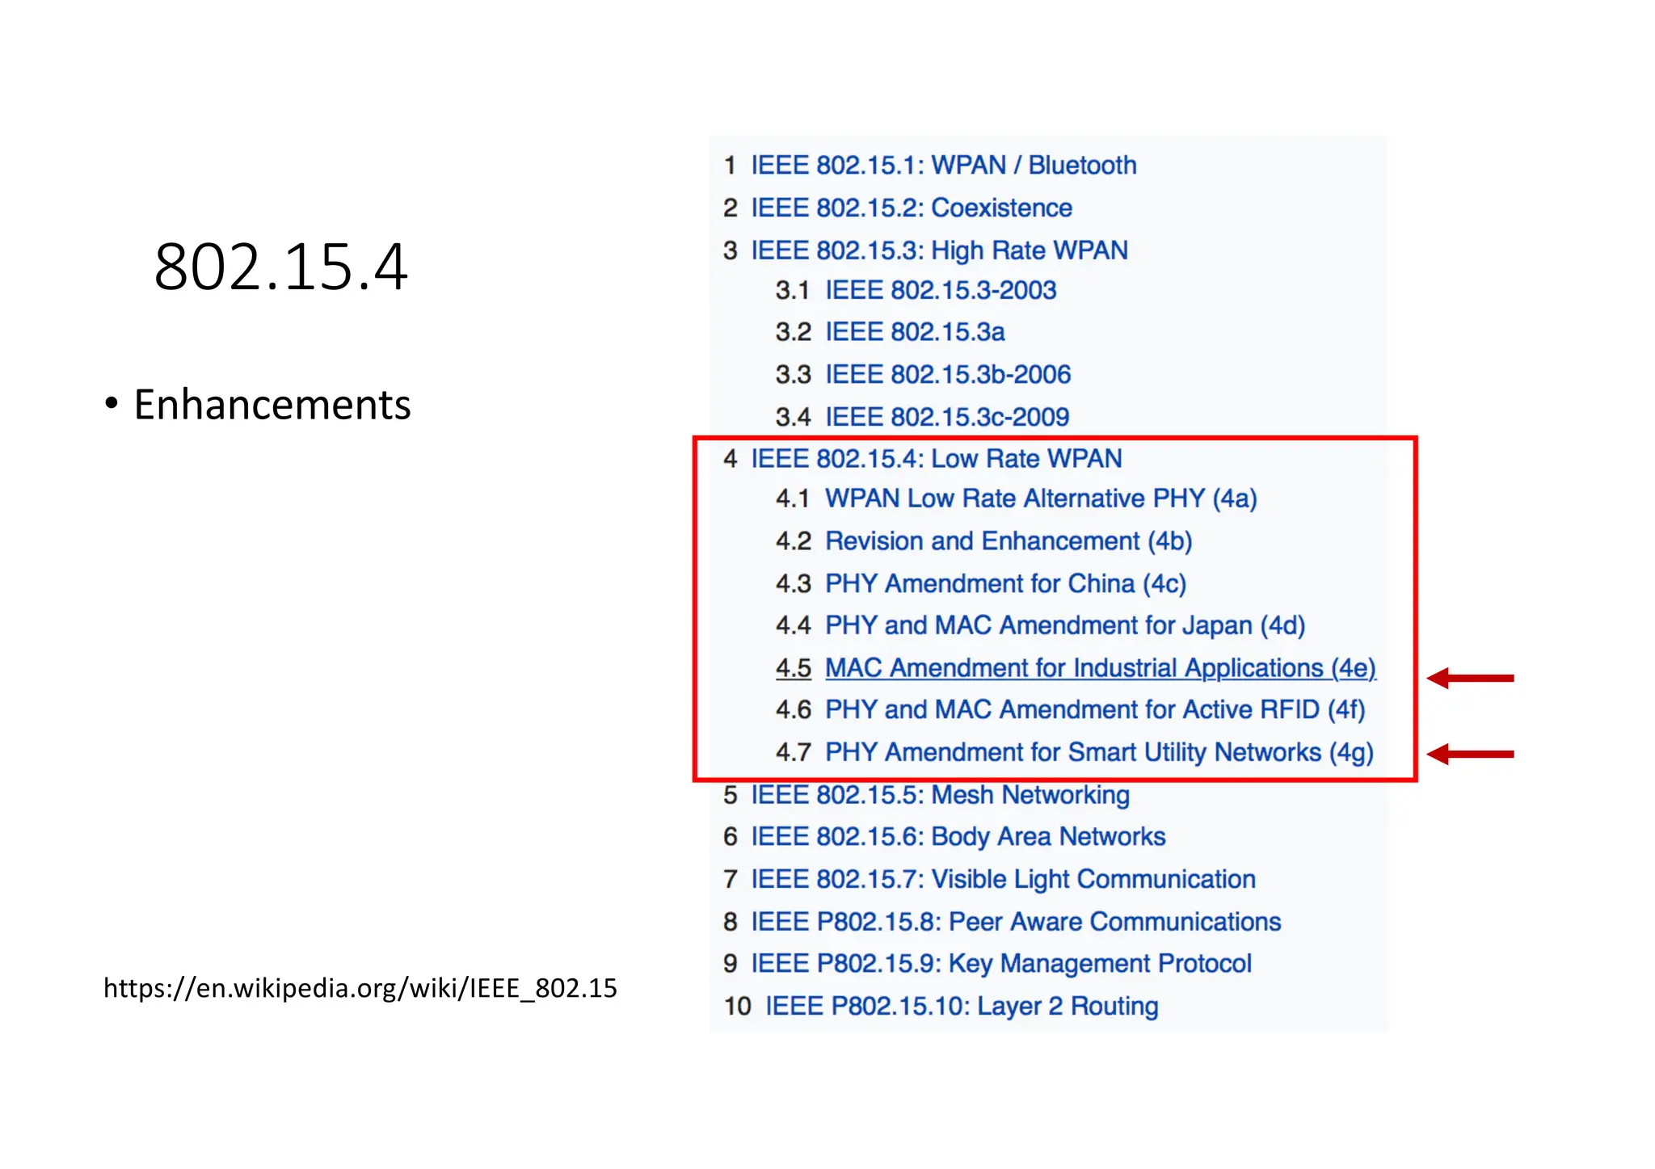
Task: Open WPAN Low Rate Alternative PHY (4a)
Action: pyautogui.click(x=1041, y=499)
